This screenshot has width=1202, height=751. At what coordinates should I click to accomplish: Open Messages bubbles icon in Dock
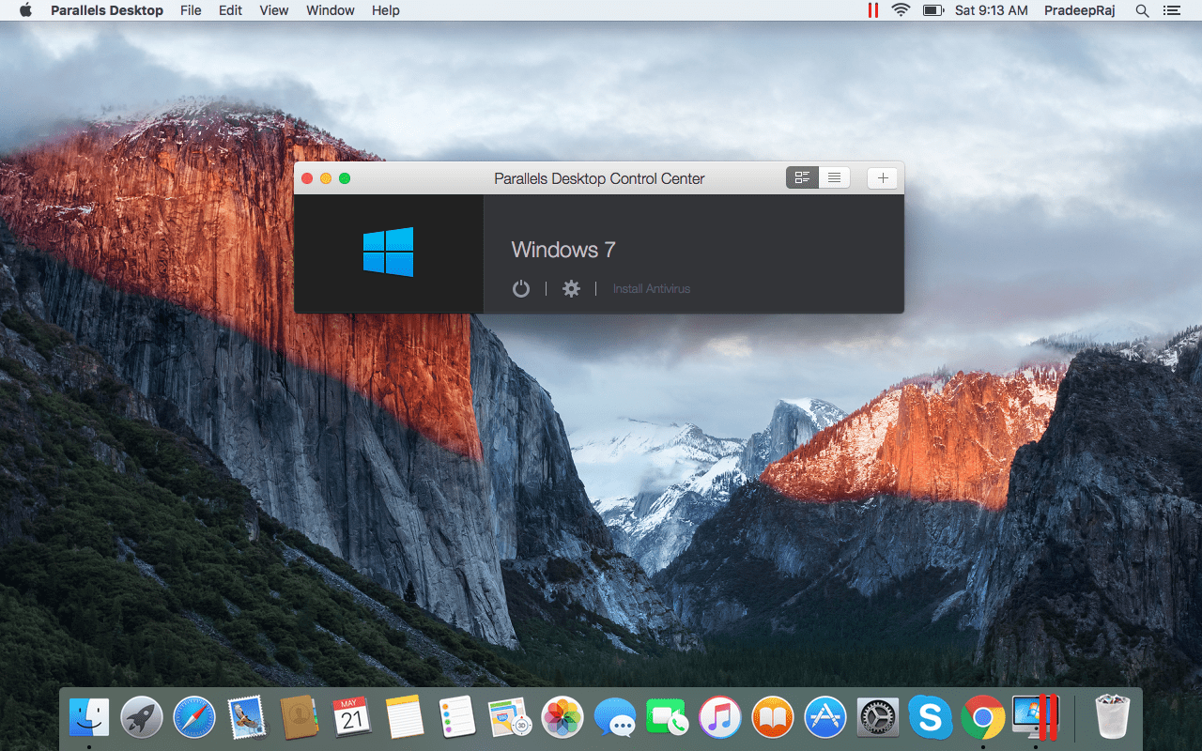(615, 718)
